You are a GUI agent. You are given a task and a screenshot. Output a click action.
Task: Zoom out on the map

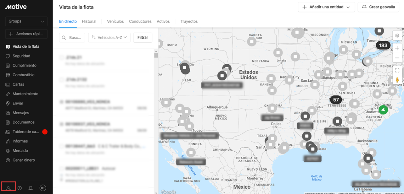tap(397, 58)
